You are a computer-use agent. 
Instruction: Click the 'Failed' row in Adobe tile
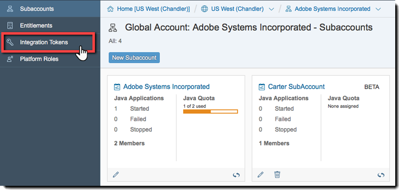pos(130,119)
